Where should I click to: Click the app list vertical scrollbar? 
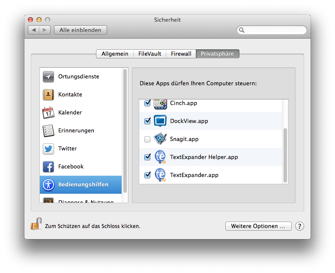pos(285,154)
